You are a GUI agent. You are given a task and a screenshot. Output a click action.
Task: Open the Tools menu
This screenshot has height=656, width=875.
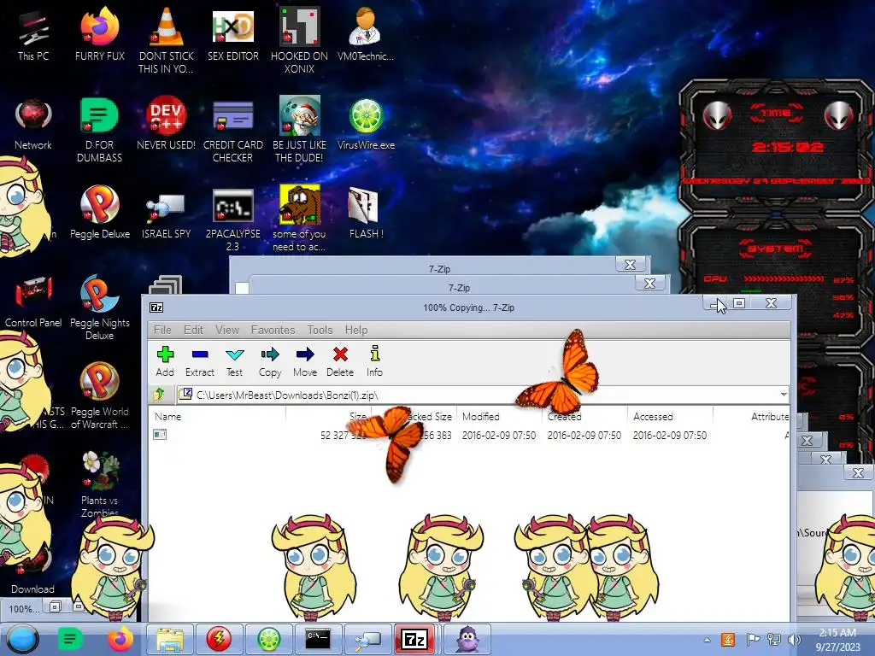click(x=320, y=330)
